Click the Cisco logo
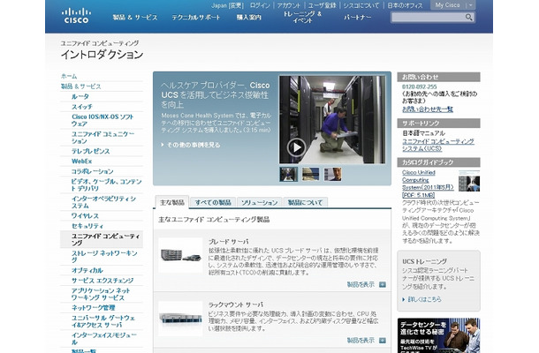The image size is (539, 353). (76, 16)
